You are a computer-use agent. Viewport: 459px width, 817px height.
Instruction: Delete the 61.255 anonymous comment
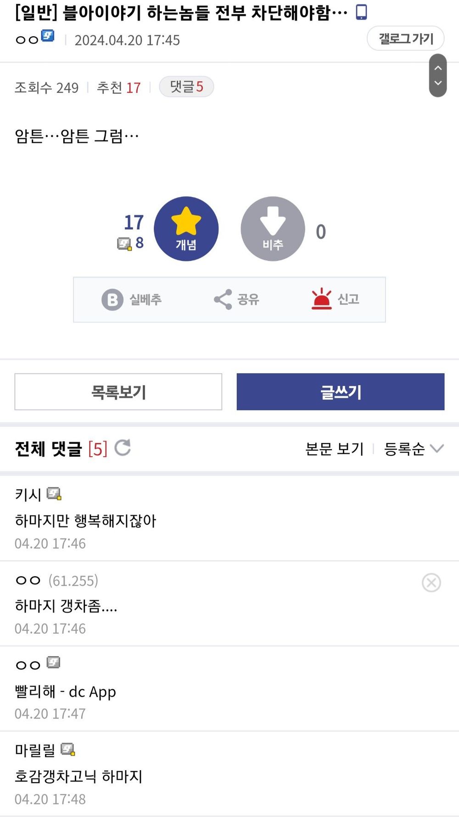431,583
